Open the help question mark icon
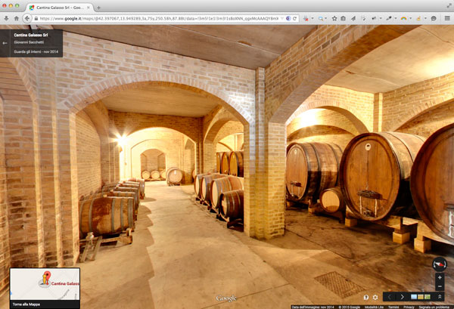454x309 pixels. (366, 297)
